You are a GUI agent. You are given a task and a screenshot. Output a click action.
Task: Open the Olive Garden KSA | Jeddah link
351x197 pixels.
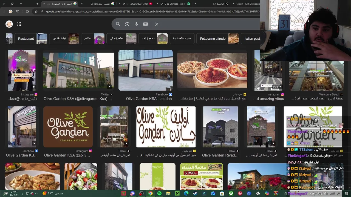[x=149, y=99]
